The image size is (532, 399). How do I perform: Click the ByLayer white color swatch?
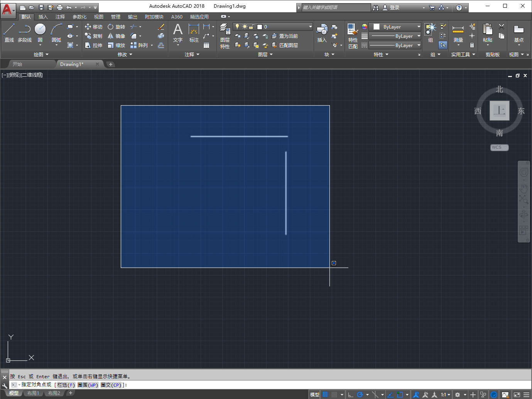coord(377,27)
